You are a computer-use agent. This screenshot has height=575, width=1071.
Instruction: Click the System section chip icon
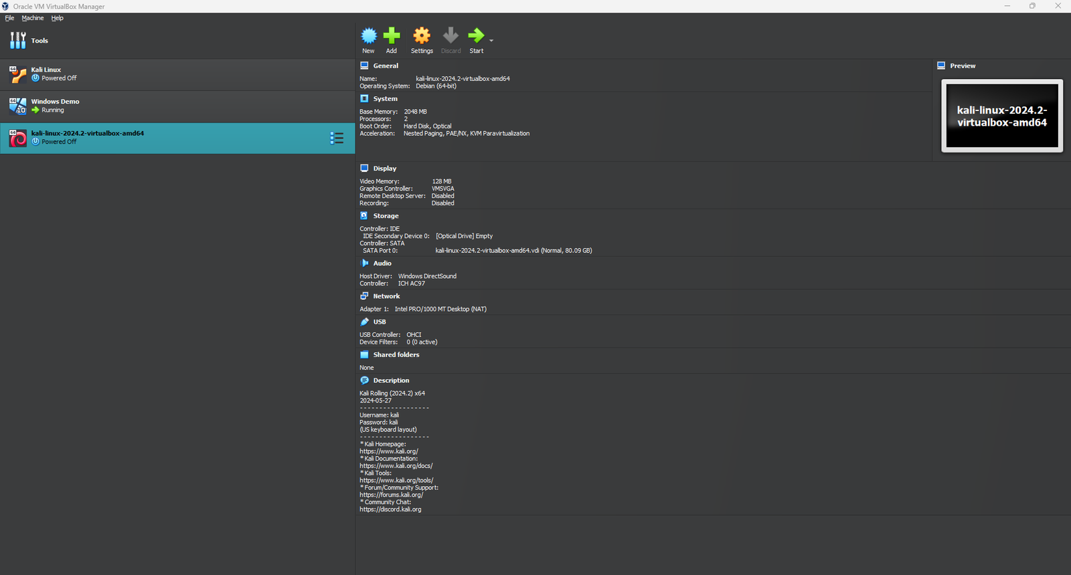(x=364, y=98)
